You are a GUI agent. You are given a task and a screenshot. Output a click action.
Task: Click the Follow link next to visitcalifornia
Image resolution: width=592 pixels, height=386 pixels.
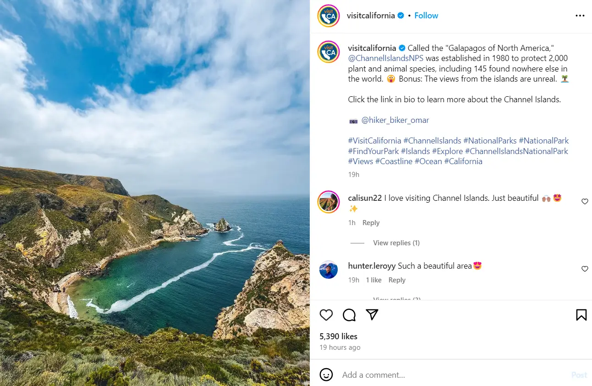point(426,15)
